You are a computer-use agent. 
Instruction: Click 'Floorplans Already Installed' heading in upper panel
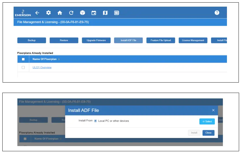[x=35, y=53]
